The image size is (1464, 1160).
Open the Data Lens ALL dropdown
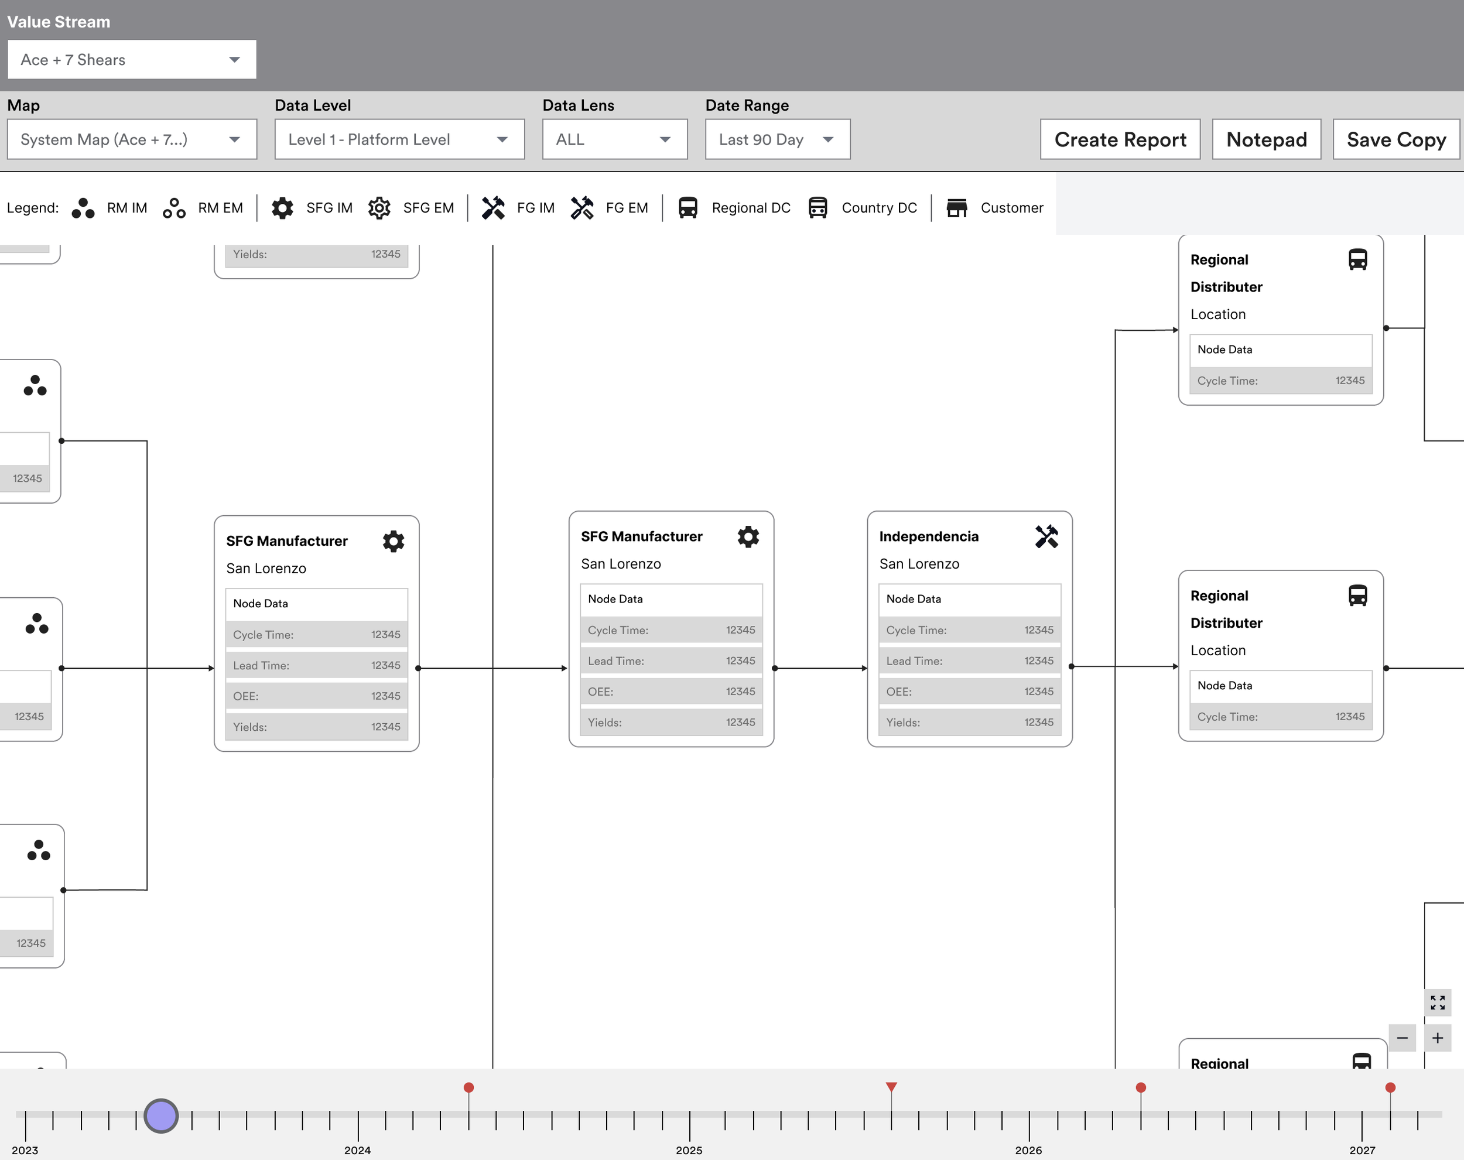614,139
